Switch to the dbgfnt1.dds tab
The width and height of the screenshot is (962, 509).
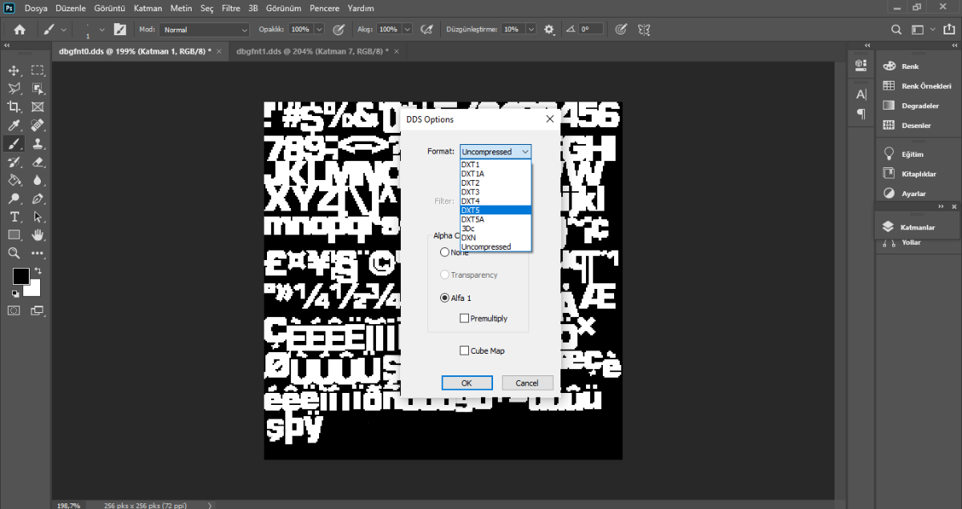(x=312, y=51)
